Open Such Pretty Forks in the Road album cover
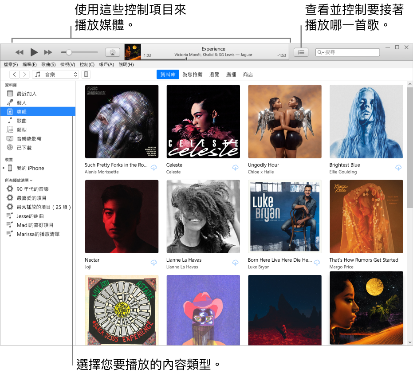The height and width of the screenshot is (373, 413). click(122, 122)
